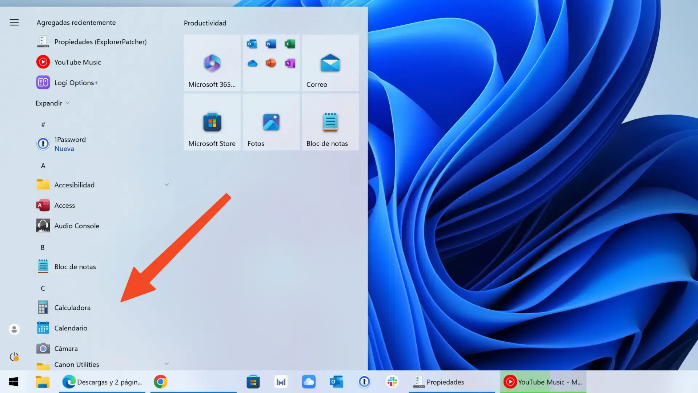Click the letter C section header
698x393 pixels.
pos(43,288)
